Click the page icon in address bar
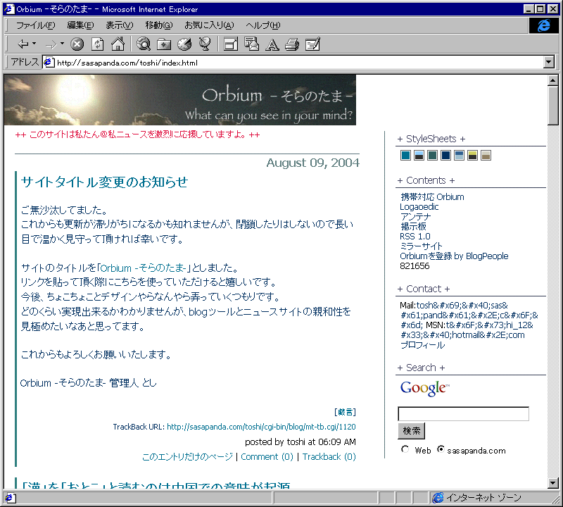Viewport: 563px width, 507px height. pos(49,63)
